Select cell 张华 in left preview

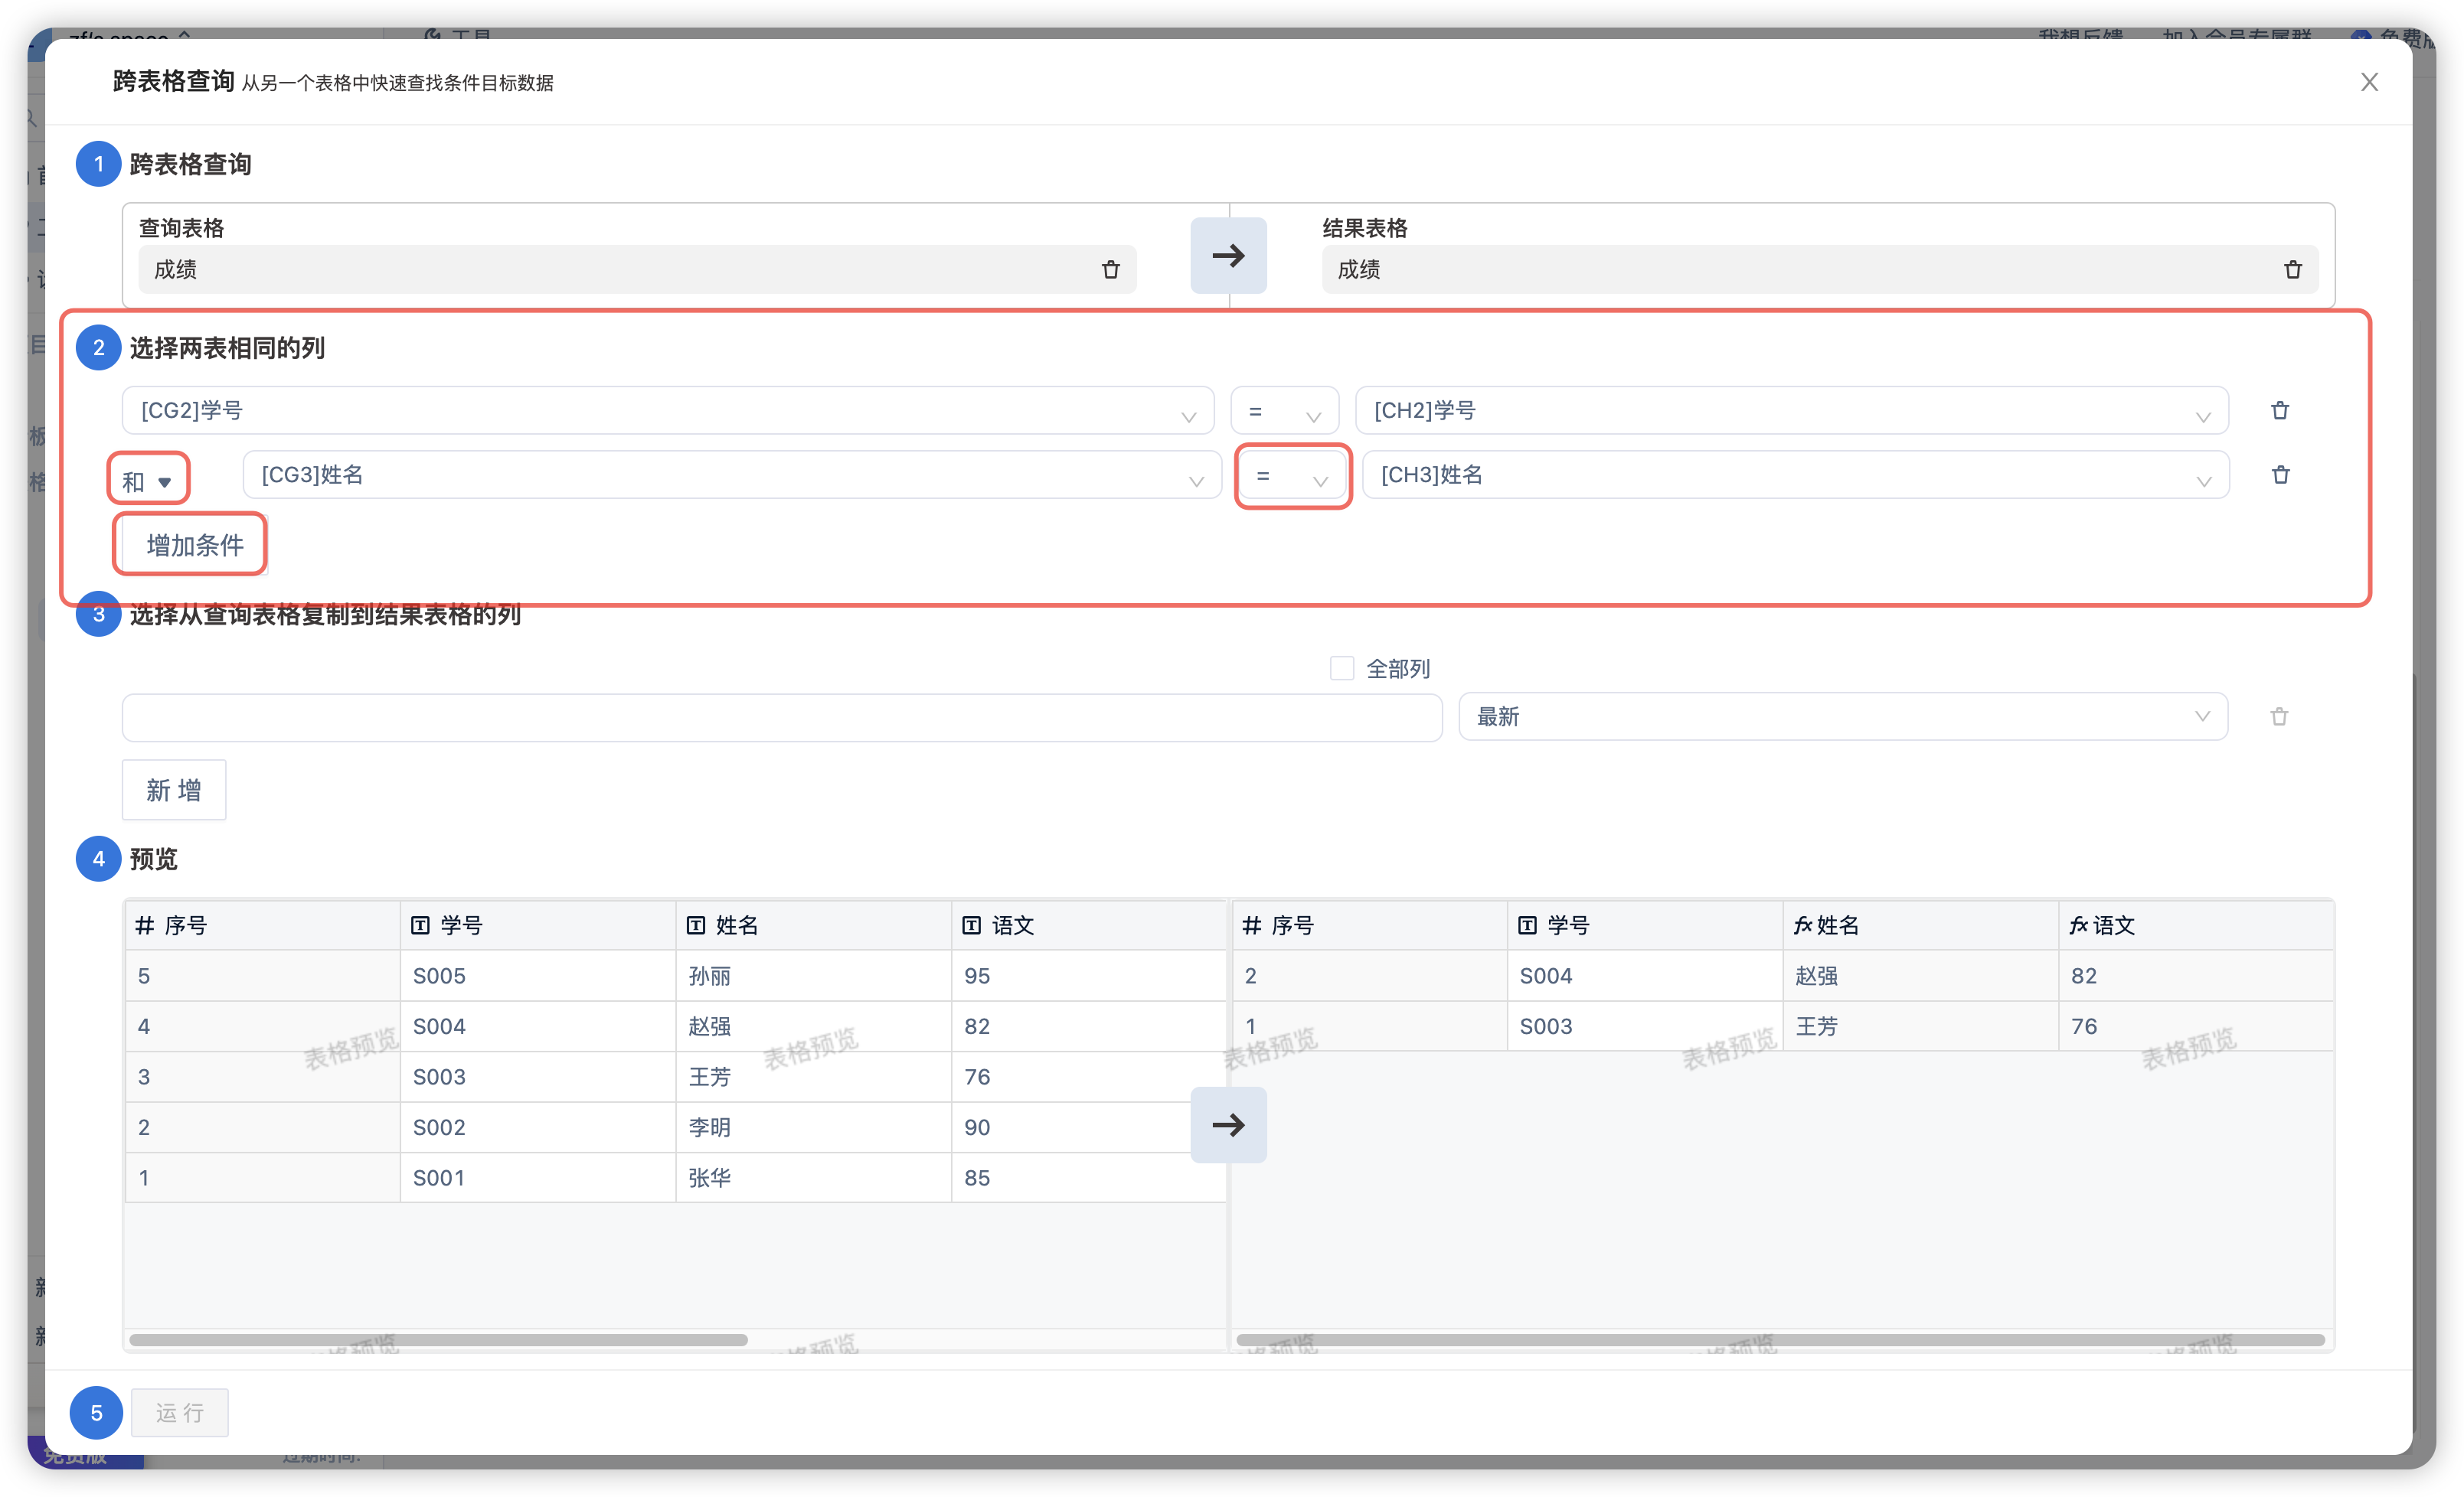click(813, 1178)
